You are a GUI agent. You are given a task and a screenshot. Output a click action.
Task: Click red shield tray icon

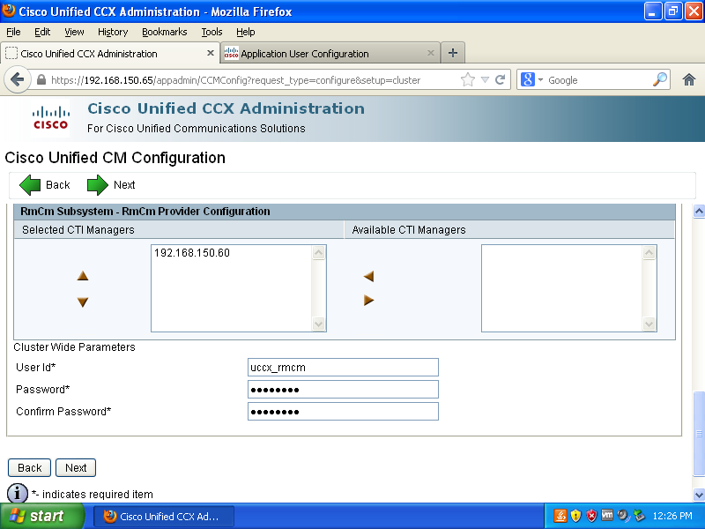click(591, 516)
